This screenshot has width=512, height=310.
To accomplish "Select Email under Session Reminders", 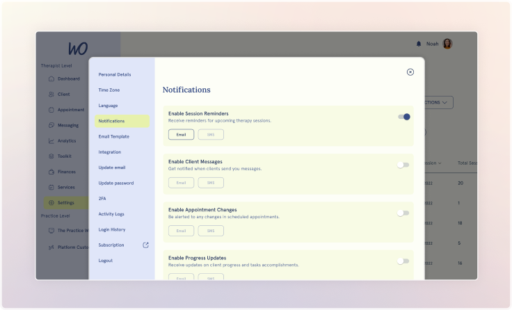I will pos(181,134).
